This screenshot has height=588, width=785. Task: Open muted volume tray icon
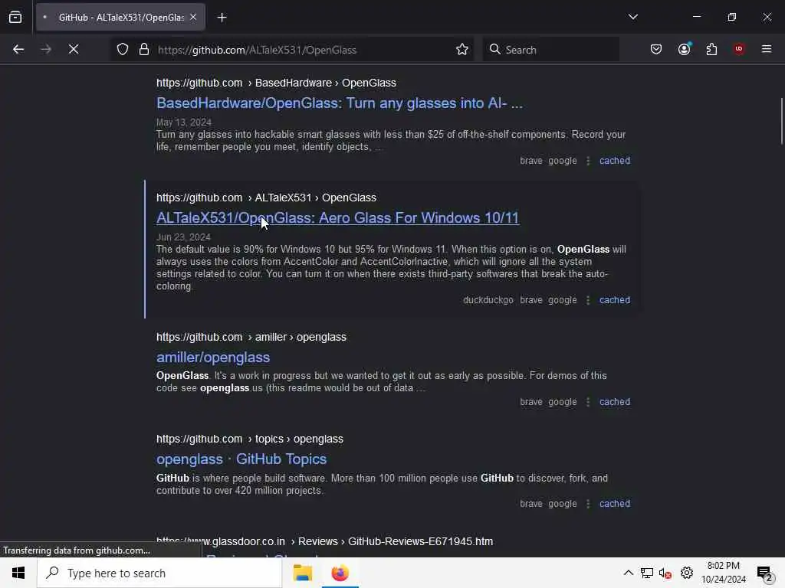click(x=665, y=573)
